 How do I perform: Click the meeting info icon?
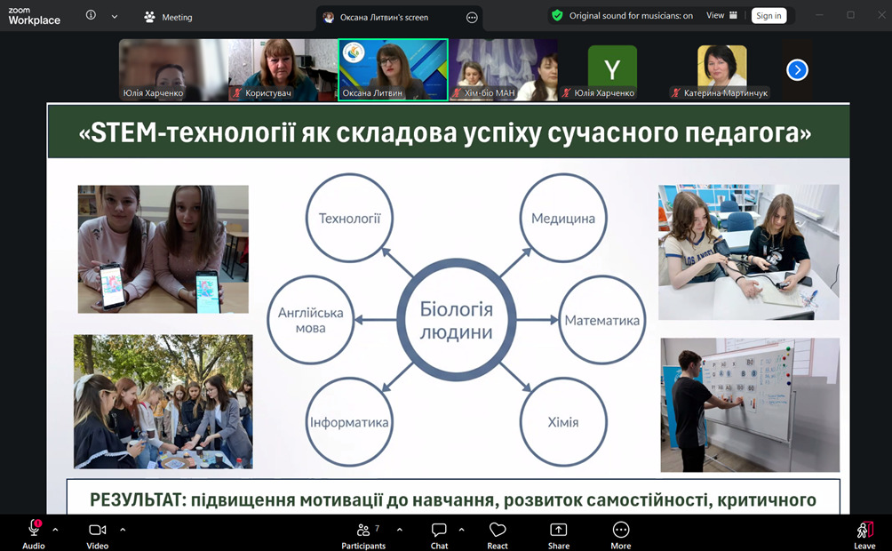tap(91, 16)
